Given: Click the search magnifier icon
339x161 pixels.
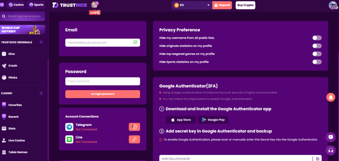Looking at the screenshot, I should click(4, 16).
